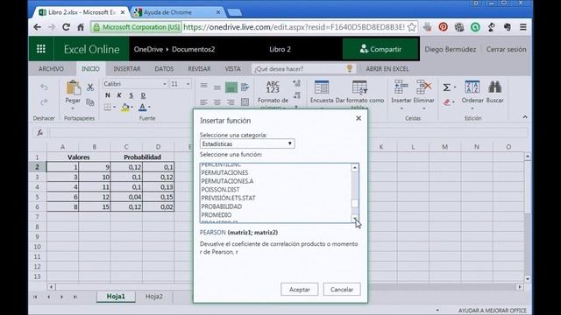Screen dimensions: 561x315
Task: Click the Aceptar button
Action: click(300, 290)
